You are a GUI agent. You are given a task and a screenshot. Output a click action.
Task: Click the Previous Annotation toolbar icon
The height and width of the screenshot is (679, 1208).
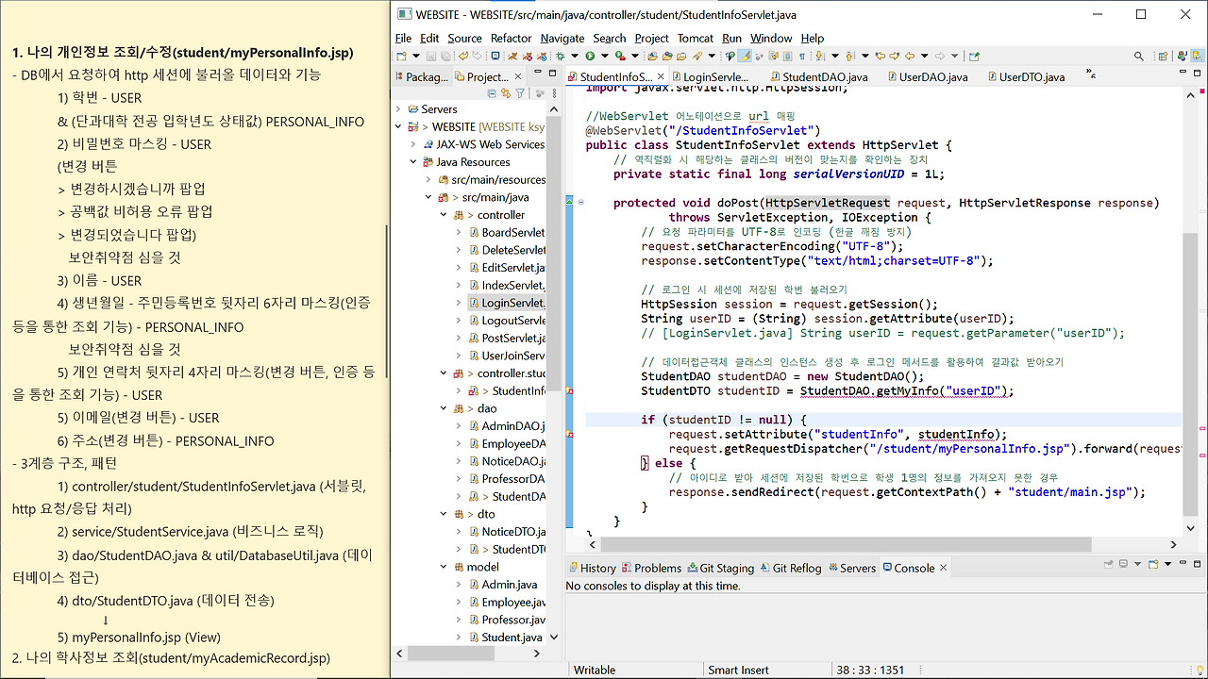[x=851, y=57]
